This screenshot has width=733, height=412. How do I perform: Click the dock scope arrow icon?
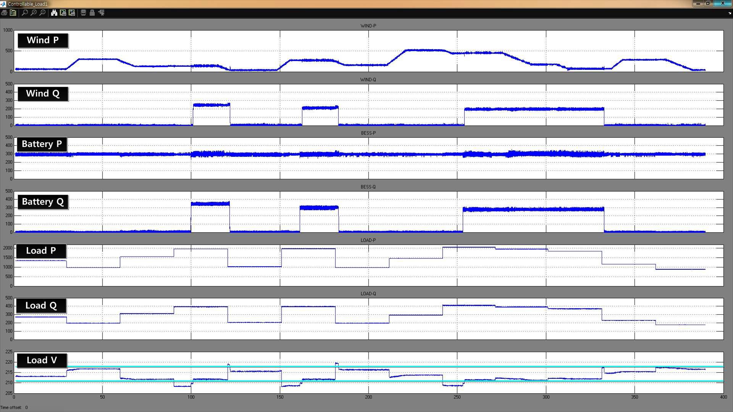[x=730, y=13]
